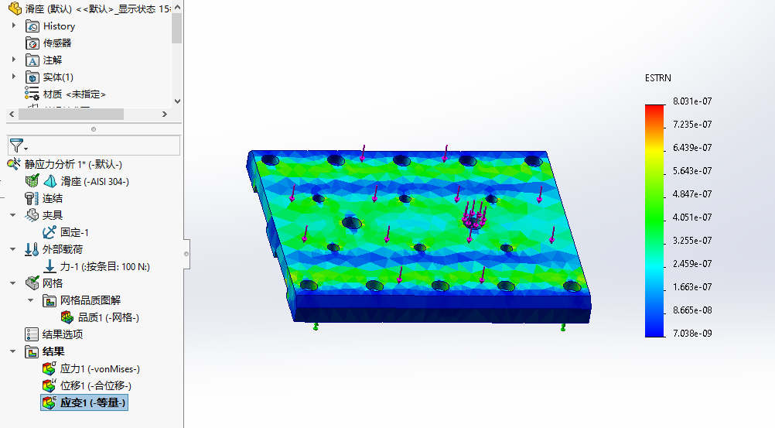The height and width of the screenshot is (428, 775).
Task: Select 应力1 (-vonMises-) result label
Action: pyautogui.click(x=100, y=369)
